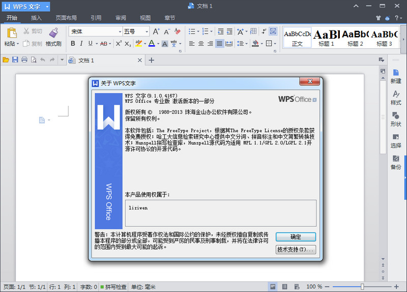Image resolution: width=407 pixels, height=292 pixels.
Task: Click Undo arrow icon
Action: (x=43, y=60)
